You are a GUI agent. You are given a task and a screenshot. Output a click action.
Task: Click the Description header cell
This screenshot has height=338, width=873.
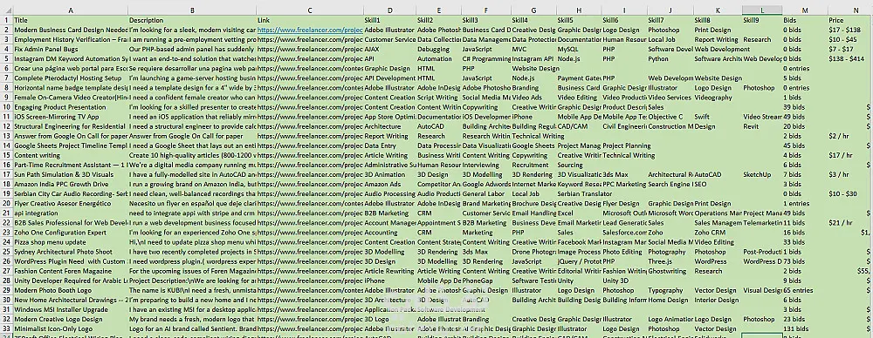(x=192, y=20)
